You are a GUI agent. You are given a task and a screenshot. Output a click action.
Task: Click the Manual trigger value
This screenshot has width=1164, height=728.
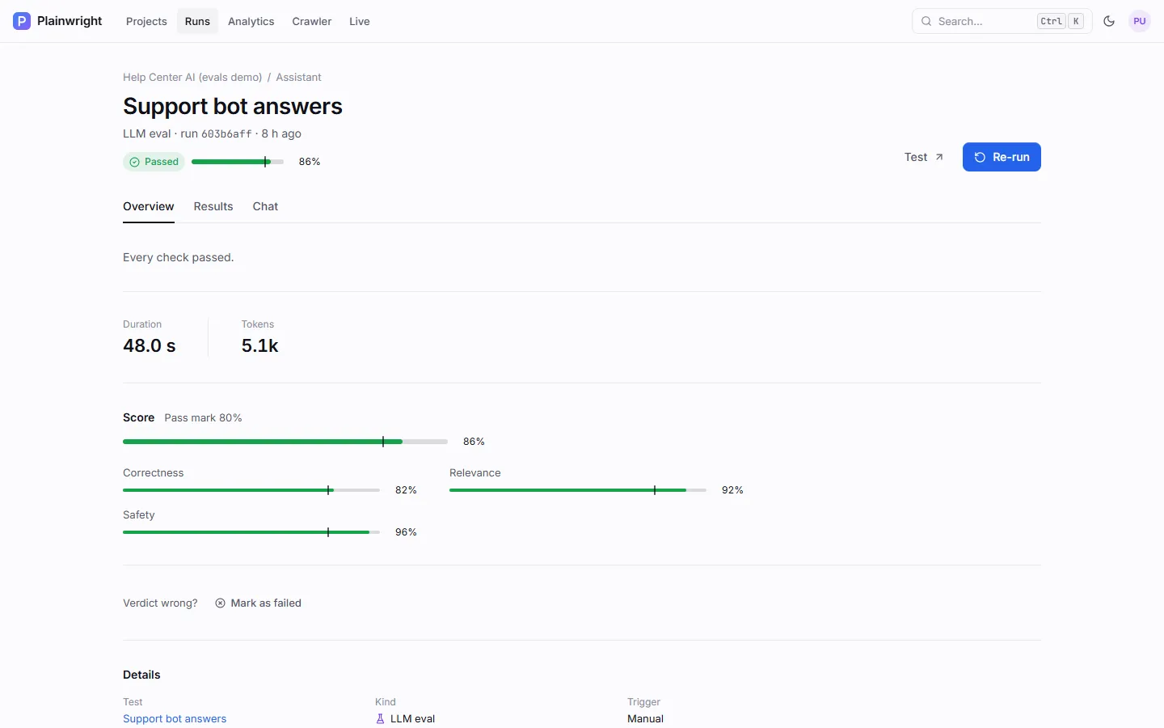[645, 718]
